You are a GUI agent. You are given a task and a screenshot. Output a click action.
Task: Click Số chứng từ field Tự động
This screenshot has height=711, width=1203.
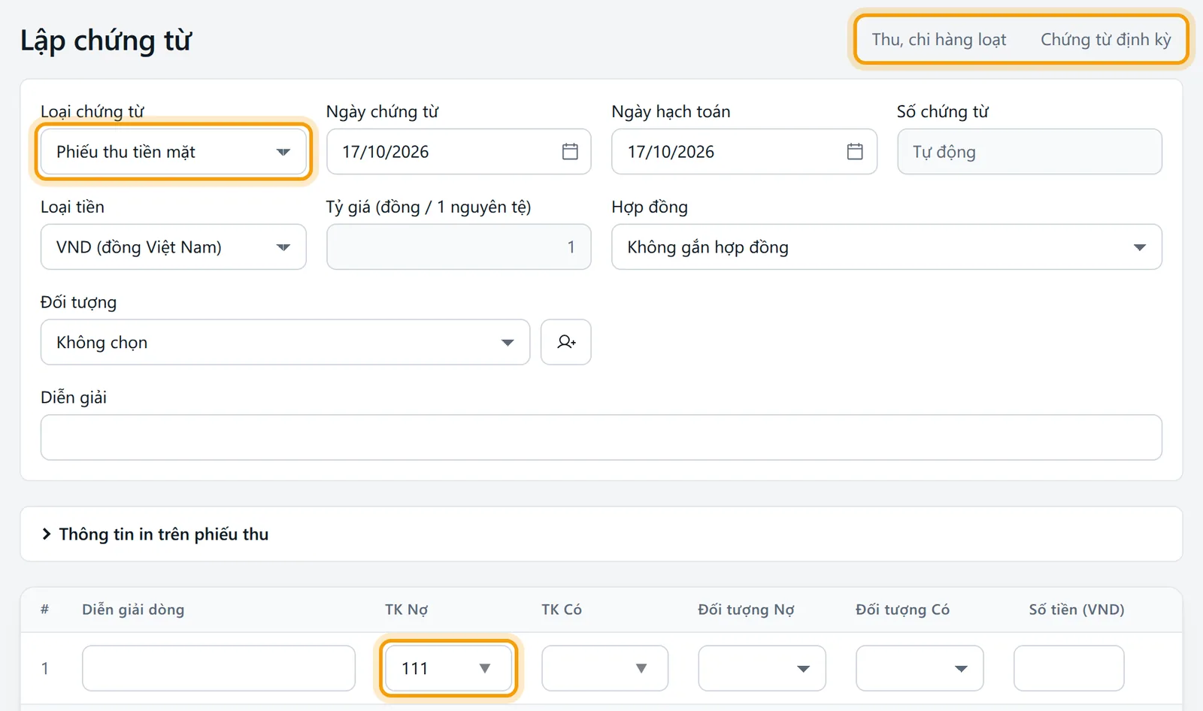tap(1029, 152)
